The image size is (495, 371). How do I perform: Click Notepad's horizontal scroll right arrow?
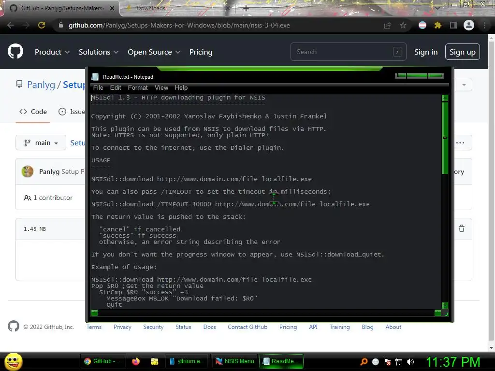pos(437,313)
